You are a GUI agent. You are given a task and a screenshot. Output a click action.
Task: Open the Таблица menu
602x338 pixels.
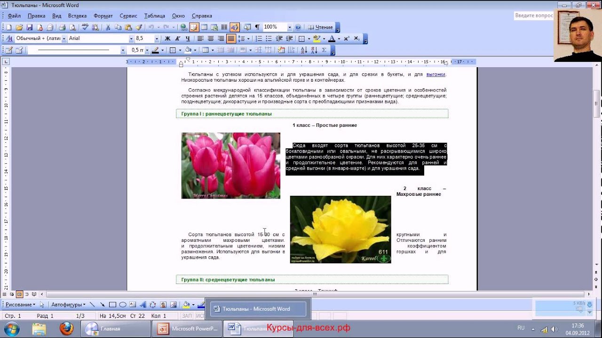point(154,16)
